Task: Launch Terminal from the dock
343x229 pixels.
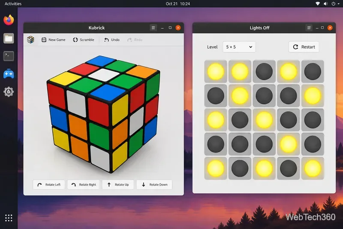Action: pos(9,56)
